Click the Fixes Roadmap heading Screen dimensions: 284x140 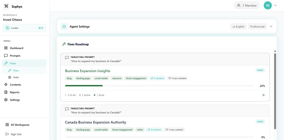[x=78, y=44]
